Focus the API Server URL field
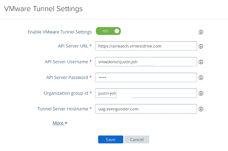Screen dimensions: 228x151 [146, 46]
